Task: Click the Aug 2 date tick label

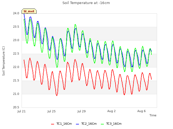Action: 111,111
